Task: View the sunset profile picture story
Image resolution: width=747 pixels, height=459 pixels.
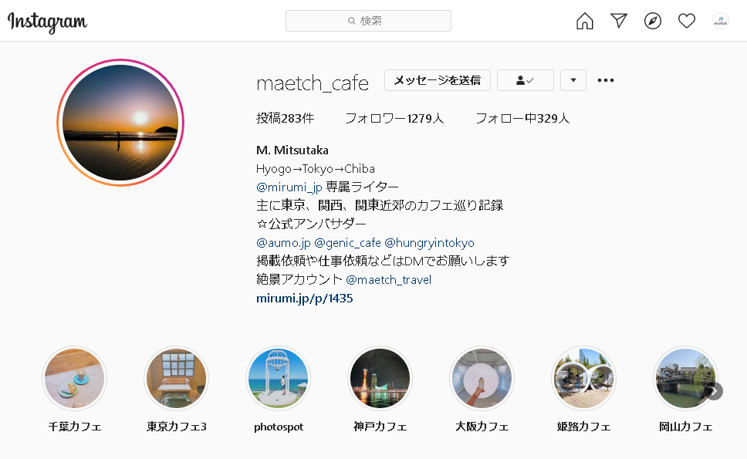Action: coord(120,123)
